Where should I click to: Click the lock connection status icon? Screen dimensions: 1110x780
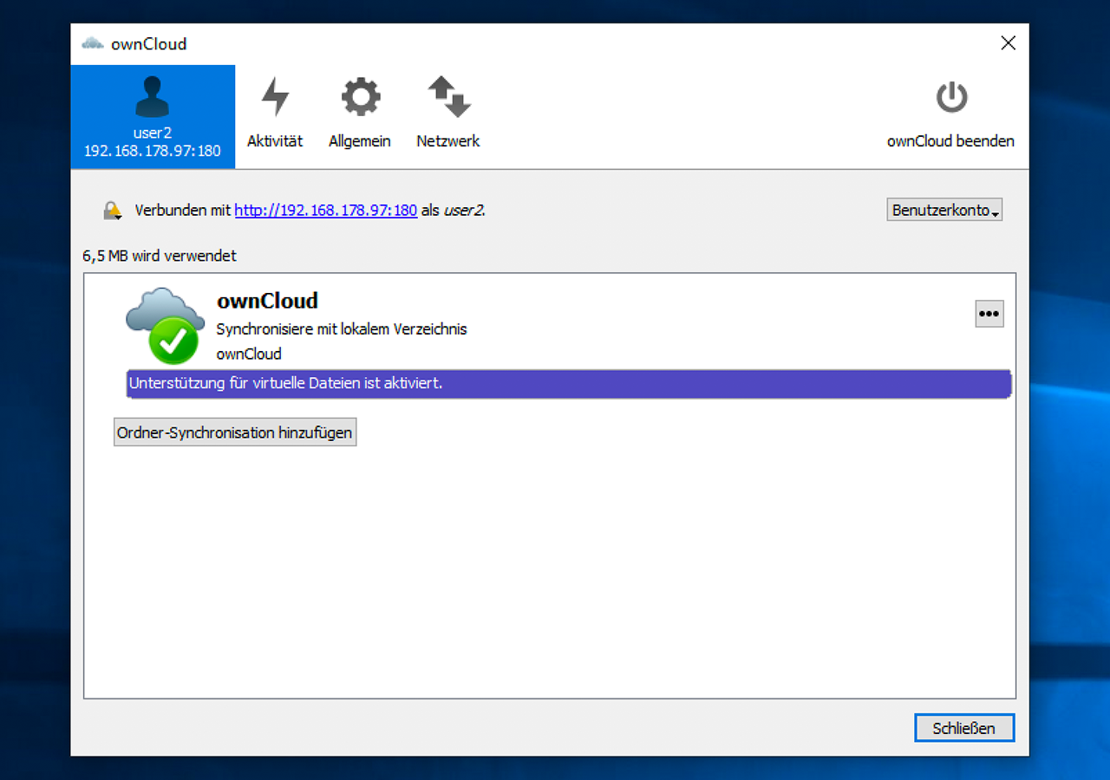(x=113, y=210)
